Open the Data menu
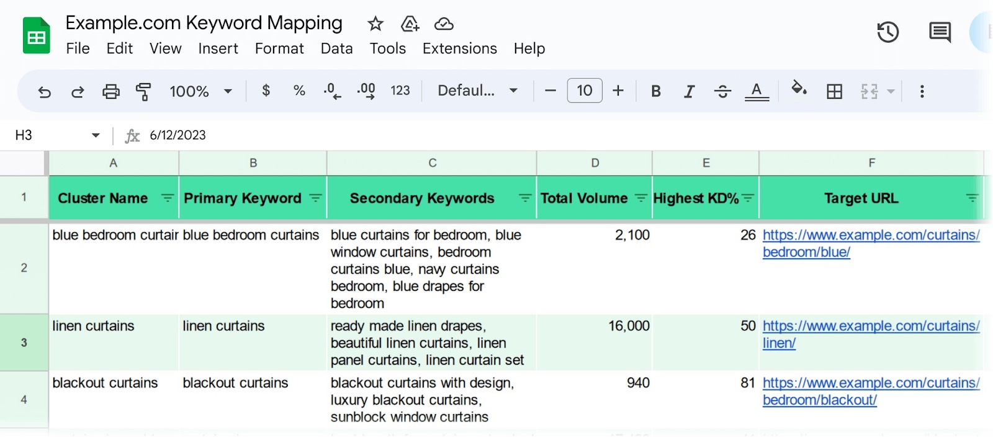Viewport: 993px width, 437px height. point(336,48)
